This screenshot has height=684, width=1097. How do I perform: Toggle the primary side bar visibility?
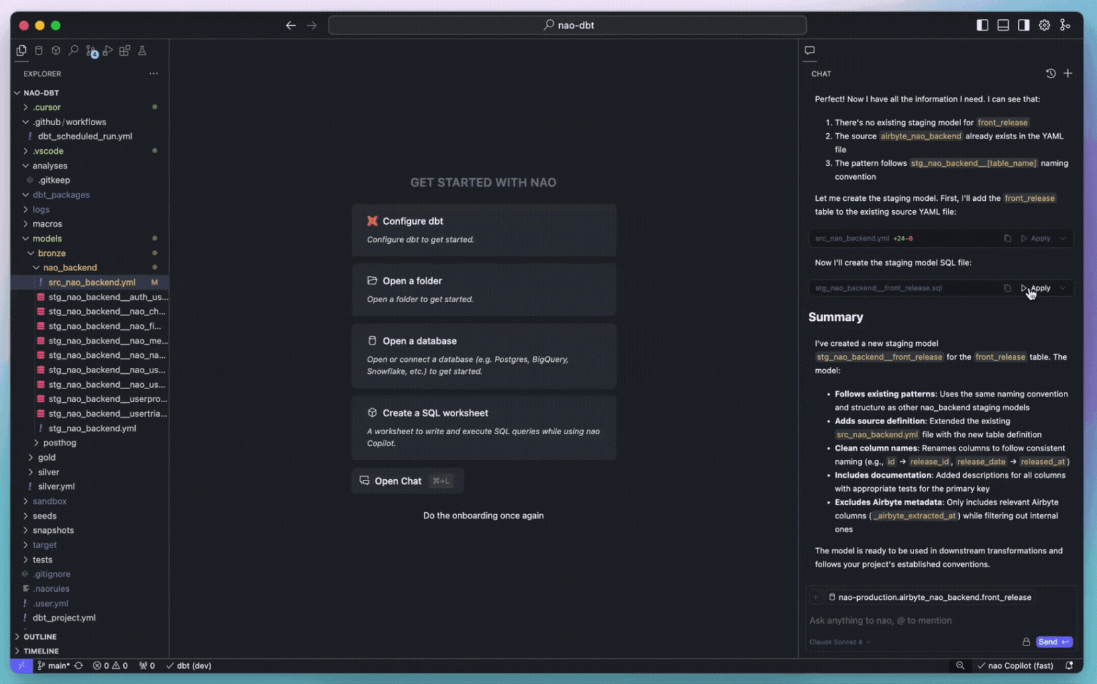coord(982,25)
